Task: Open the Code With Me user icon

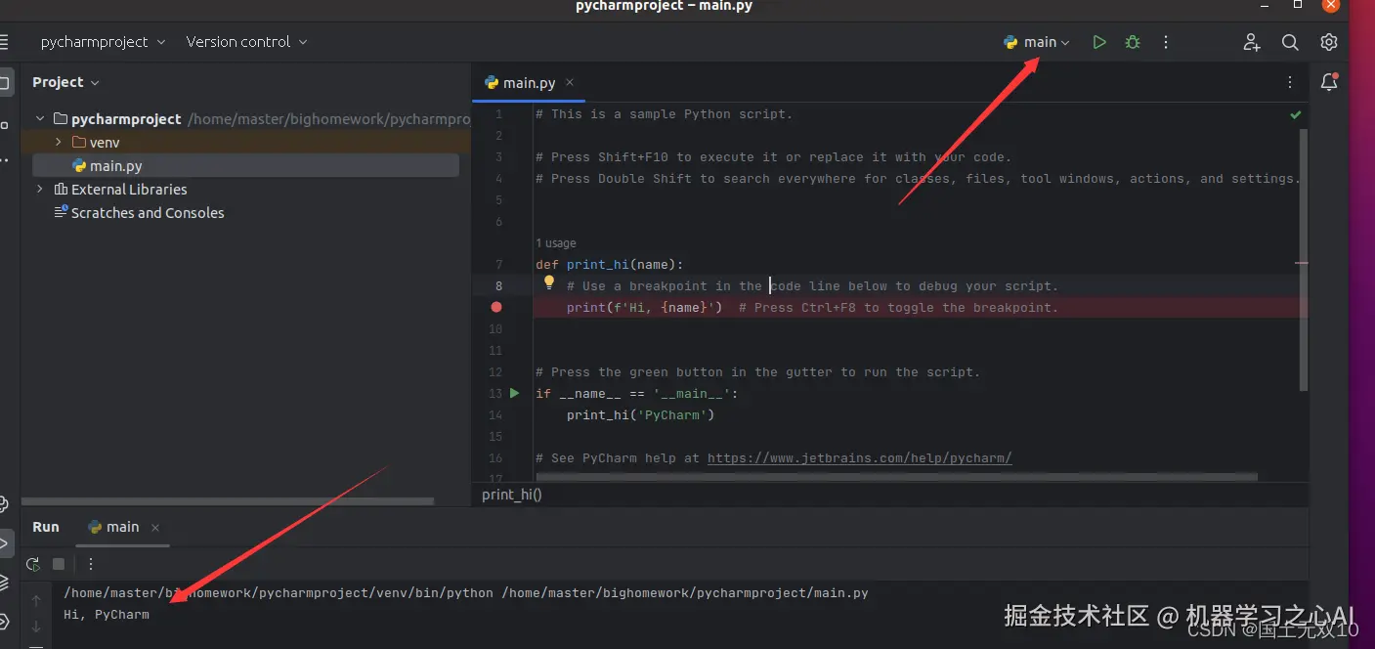Action: (1252, 42)
